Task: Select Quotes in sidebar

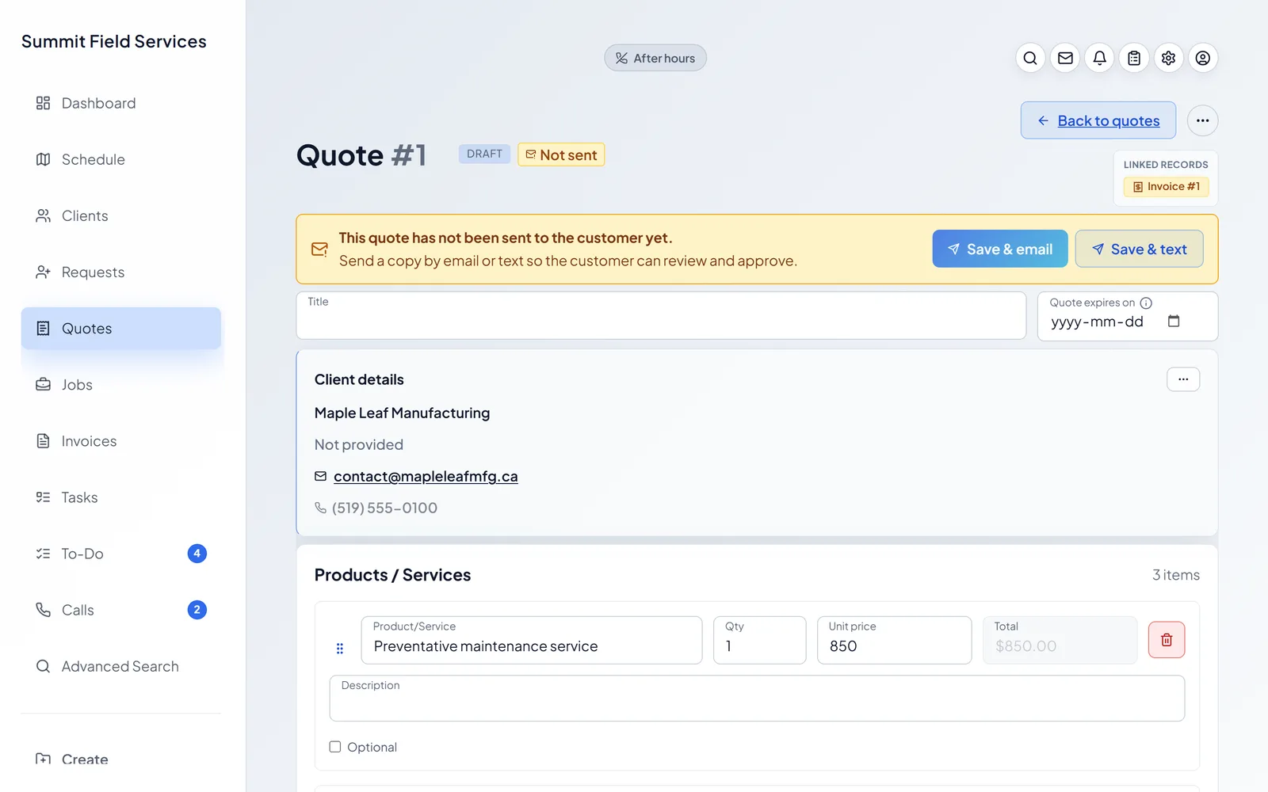Action: click(x=120, y=328)
